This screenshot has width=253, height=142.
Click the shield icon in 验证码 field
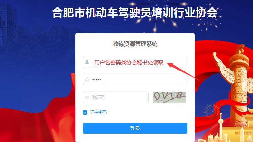87,97
